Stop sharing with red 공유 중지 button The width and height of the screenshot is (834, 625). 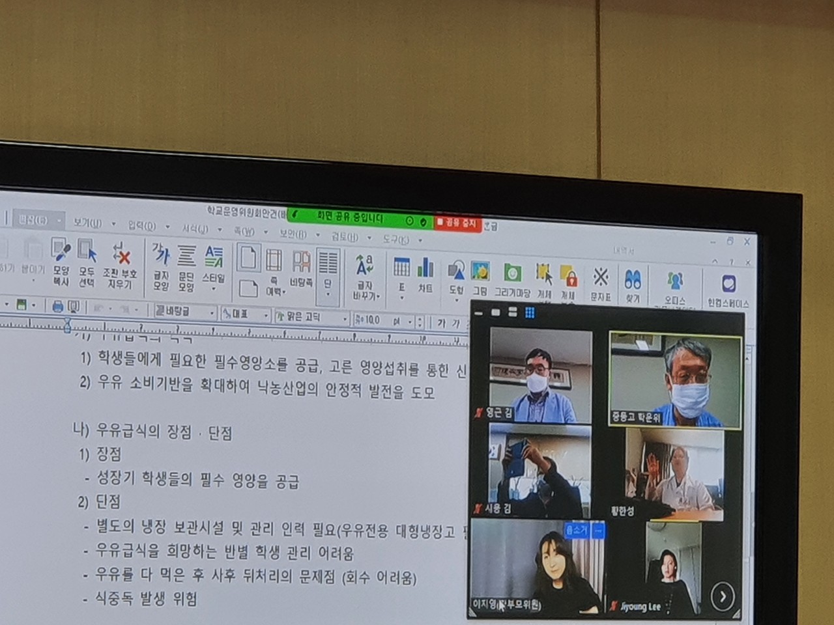[x=457, y=223]
